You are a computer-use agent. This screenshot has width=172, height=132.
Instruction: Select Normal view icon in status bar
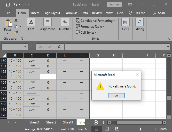point(96,129)
